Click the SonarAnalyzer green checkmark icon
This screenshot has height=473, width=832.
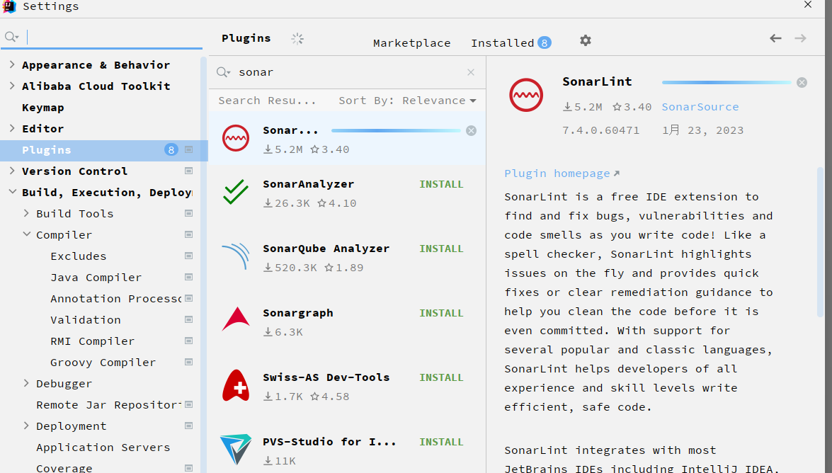click(x=236, y=192)
